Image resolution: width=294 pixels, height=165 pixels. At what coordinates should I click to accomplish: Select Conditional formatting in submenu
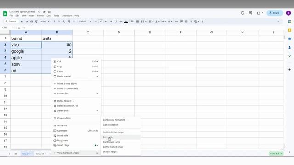(120, 120)
